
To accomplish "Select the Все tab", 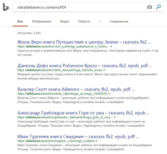I will (20, 21).
